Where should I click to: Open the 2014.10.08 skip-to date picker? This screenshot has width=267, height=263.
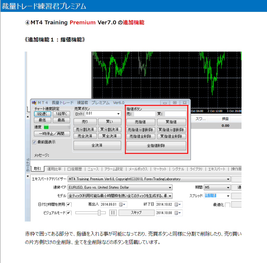click(178, 213)
